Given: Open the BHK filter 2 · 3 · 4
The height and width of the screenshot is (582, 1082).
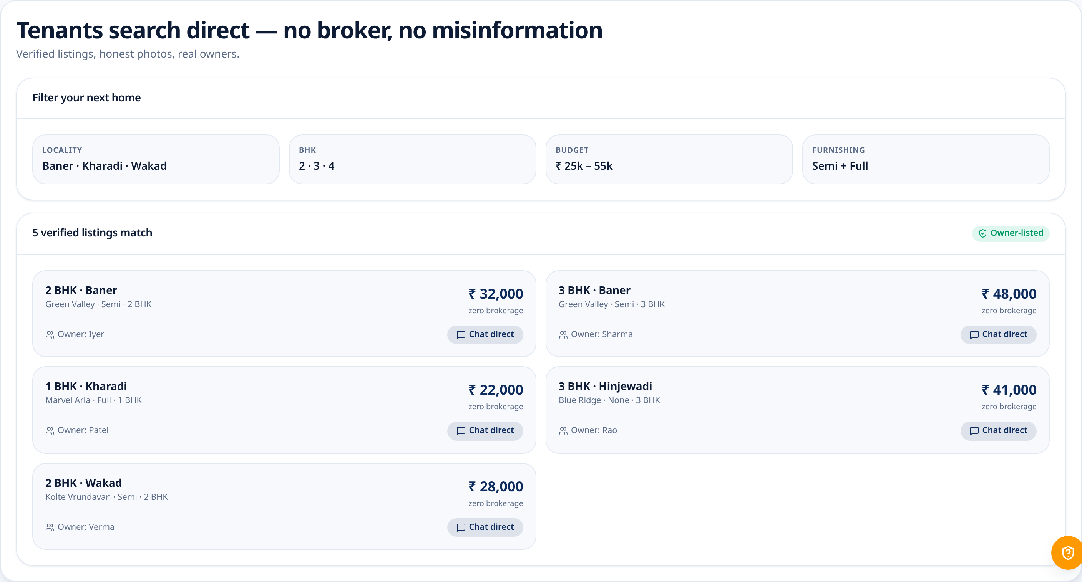Looking at the screenshot, I should point(412,159).
